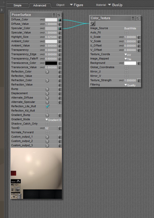Viewport: 154px width, 218px height.
Task: Click the Transparency connector plug icon
Action: pyautogui.click(x=60, y=50)
